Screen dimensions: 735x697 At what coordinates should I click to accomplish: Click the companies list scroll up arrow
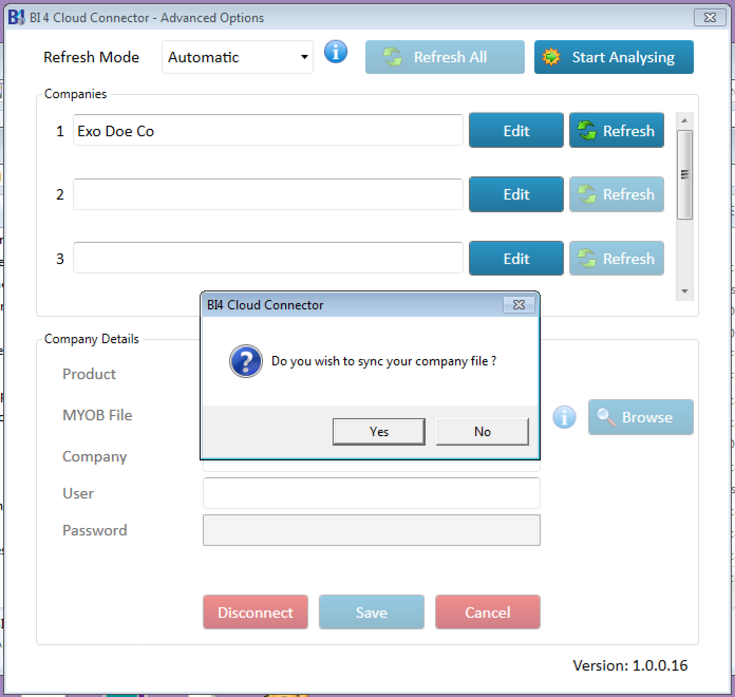[684, 120]
